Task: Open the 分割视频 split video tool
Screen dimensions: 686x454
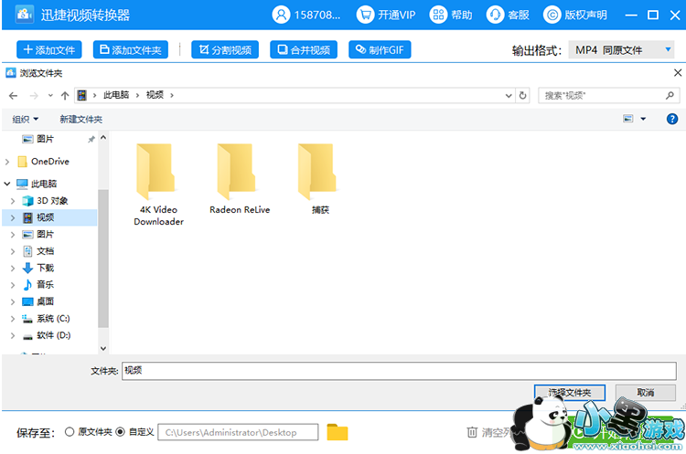Action: coord(225,50)
